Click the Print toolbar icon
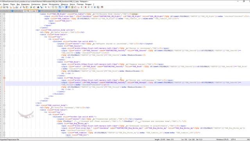This screenshot has height=141, width=250. pos(16,7)
